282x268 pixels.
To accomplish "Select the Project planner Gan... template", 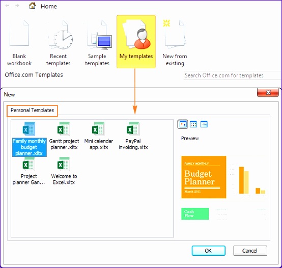I will coord(29,171).
